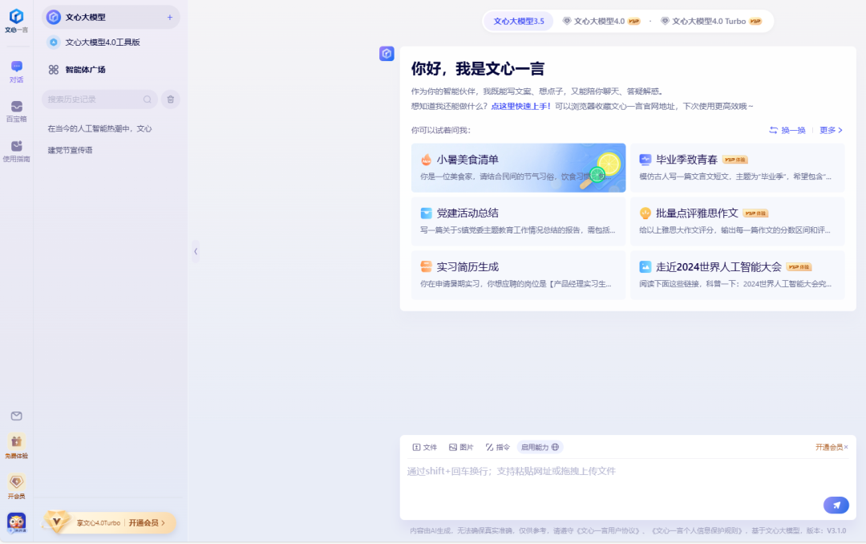Click the 文件 upload button
The image size is (866, 544).
[x=425, y=447]
